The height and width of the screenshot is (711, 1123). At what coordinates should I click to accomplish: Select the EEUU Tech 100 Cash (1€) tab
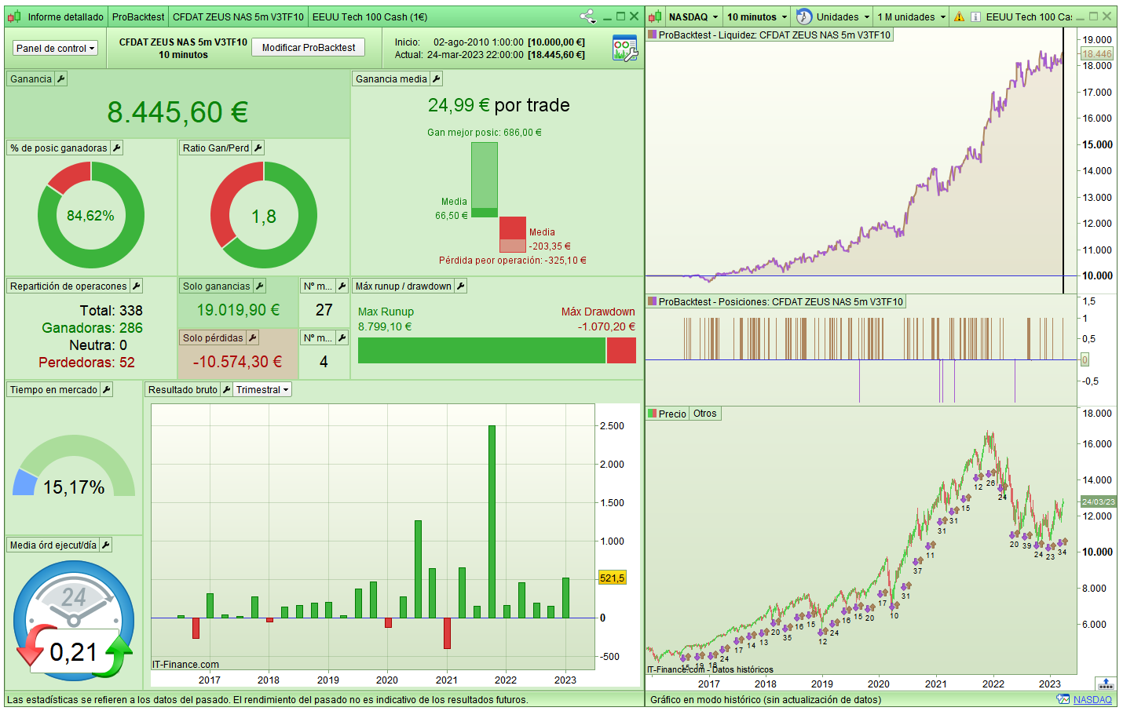point(370,16)
